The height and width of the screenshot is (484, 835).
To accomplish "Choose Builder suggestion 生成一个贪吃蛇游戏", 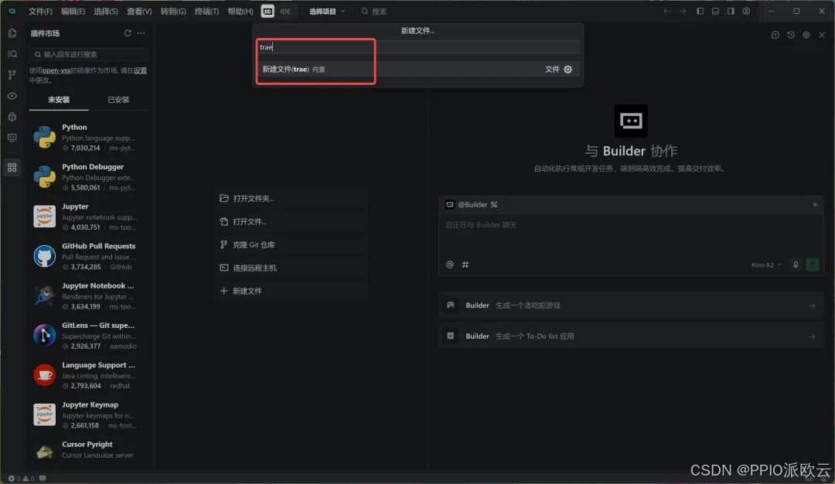I will point(631,305).
